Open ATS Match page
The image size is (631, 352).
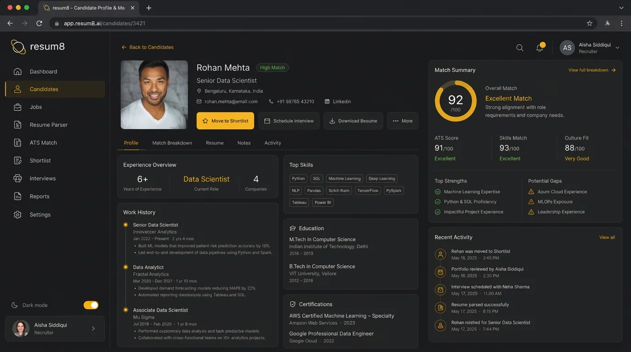tap(55, 143)
